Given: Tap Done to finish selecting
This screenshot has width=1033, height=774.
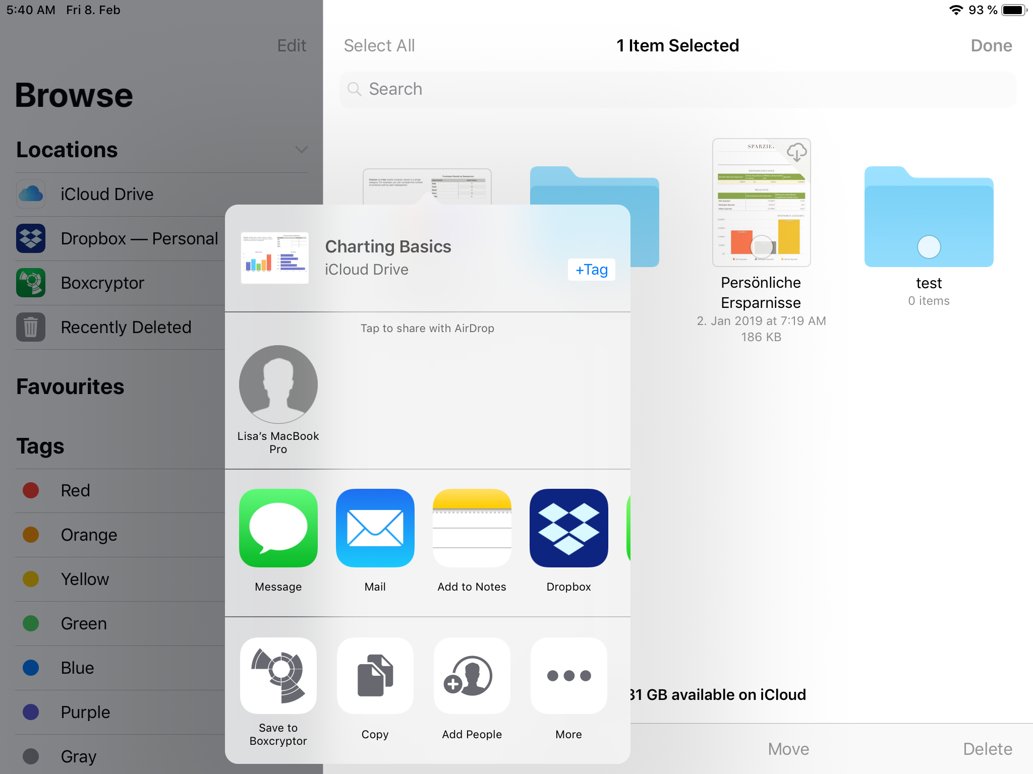Looking at the screenshot, I should pos(991,45).
